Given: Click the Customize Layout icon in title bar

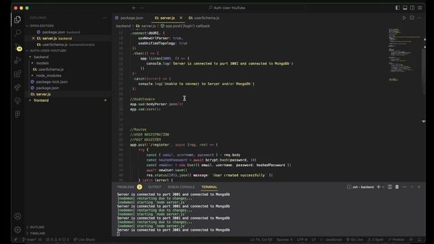Looking at the screenshot, I should tap(420, 7).
